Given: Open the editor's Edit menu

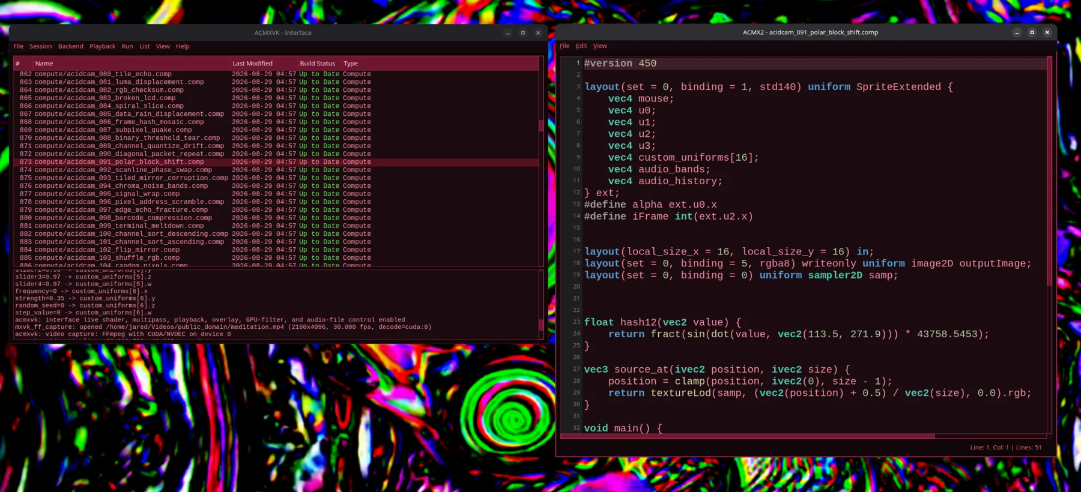Looking at the screenshot, I should pos(581,46).
